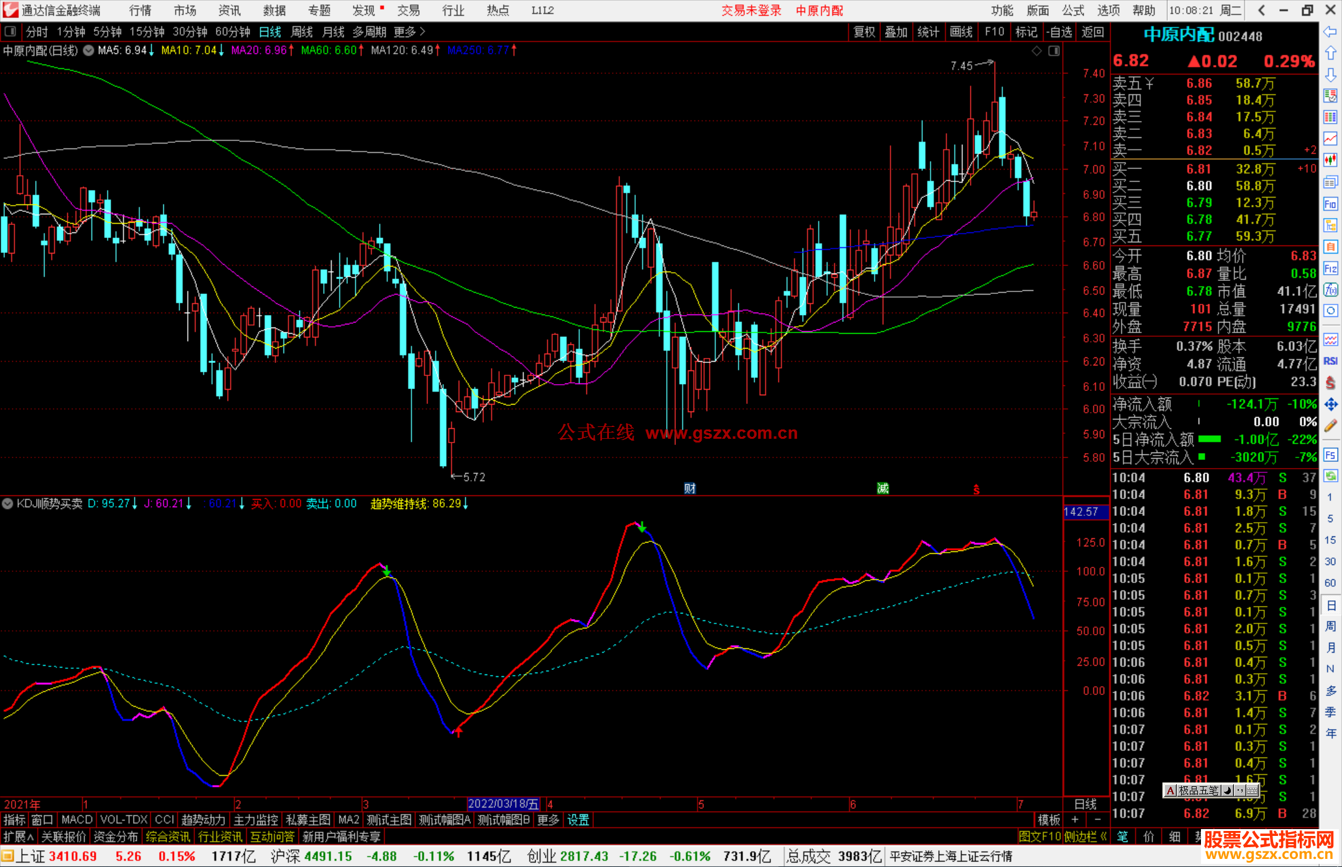Click the diamond icon above price chart
The width and height of the screenshot is (1342, 867).
pos(1036,51)
